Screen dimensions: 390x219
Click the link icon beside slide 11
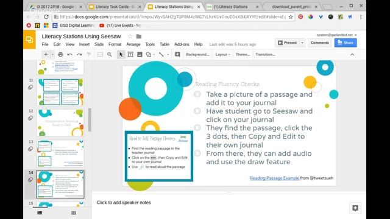click(x=30, y=88)
